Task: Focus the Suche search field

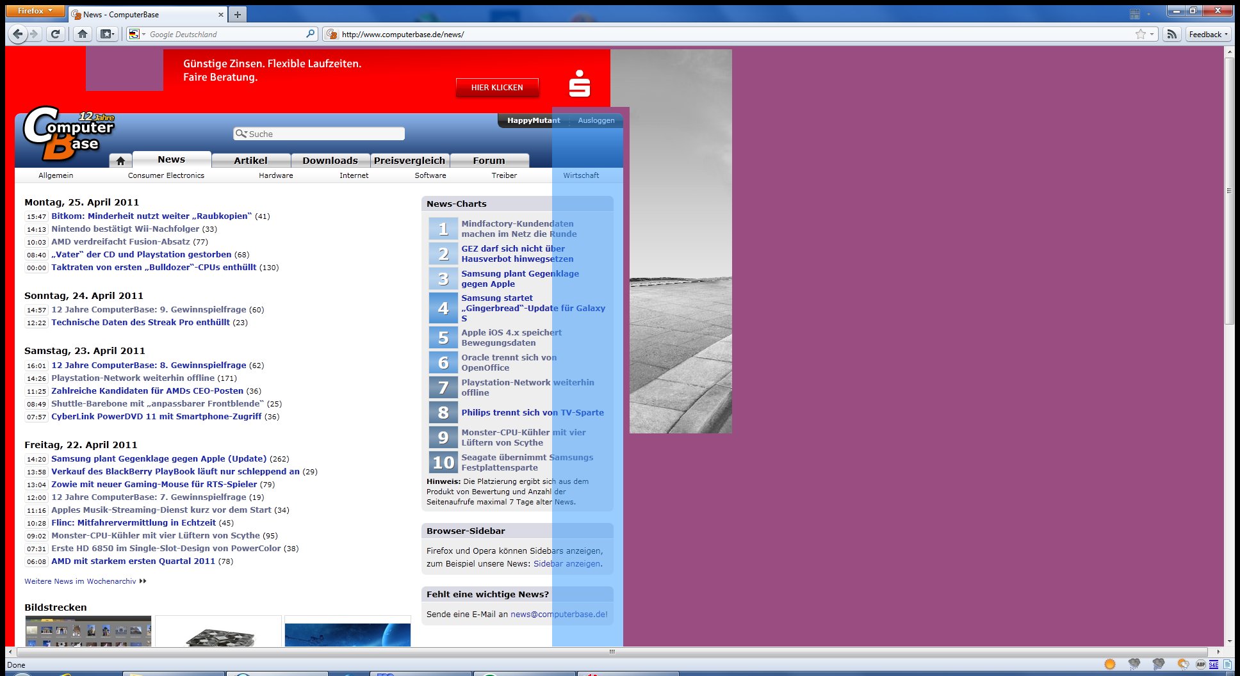Action: tap(319, 134)
